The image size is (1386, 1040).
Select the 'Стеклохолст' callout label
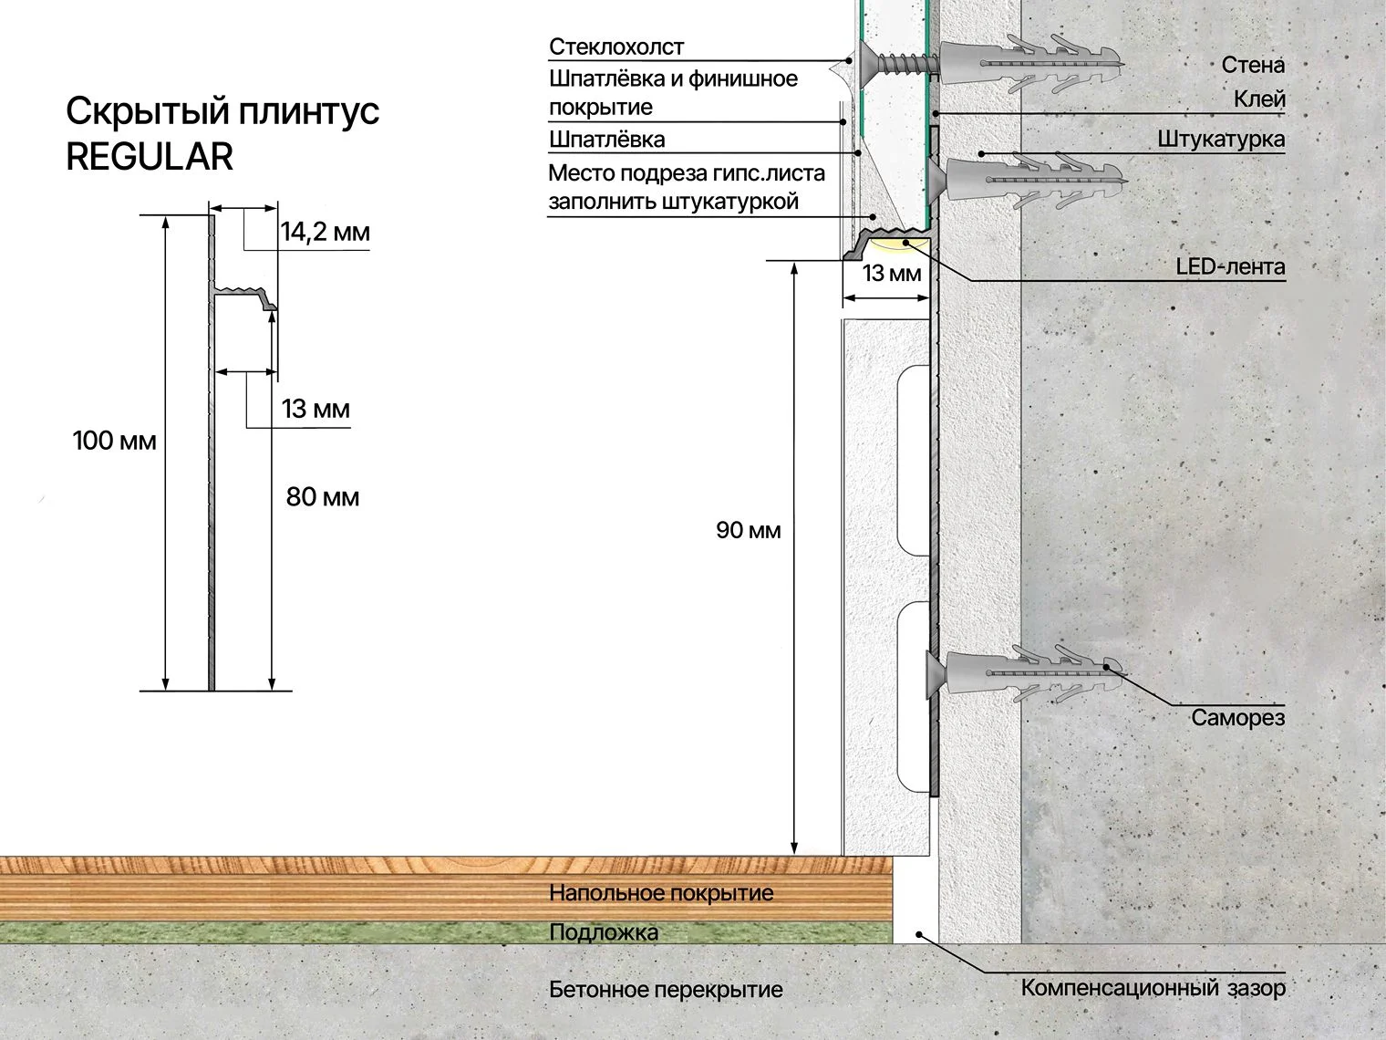(615, 47)
